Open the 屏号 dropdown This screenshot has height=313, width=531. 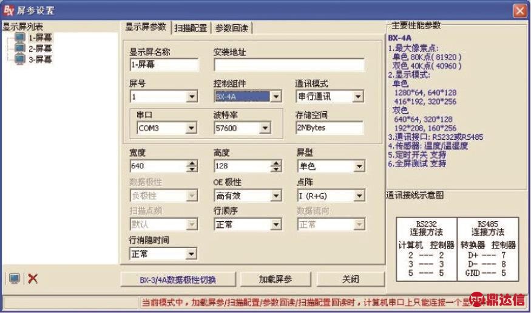pyautogui.click(x=192, y=97)
